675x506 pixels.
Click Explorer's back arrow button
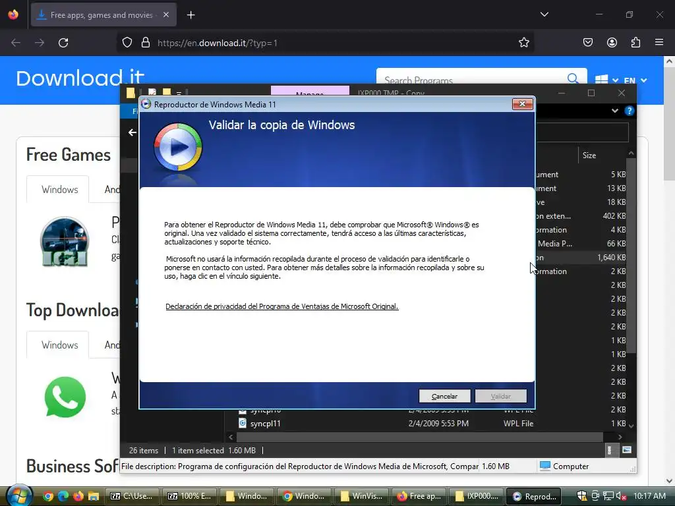132,132
